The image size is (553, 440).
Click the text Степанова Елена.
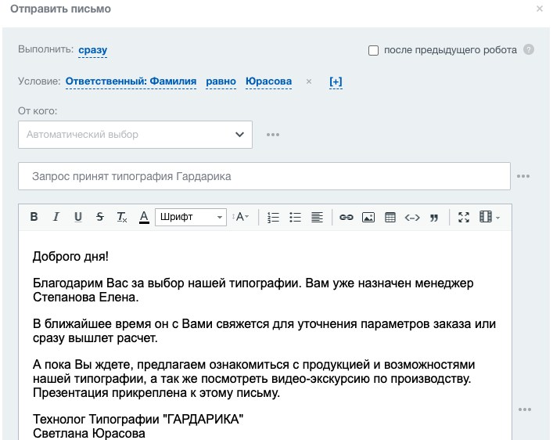86,298
